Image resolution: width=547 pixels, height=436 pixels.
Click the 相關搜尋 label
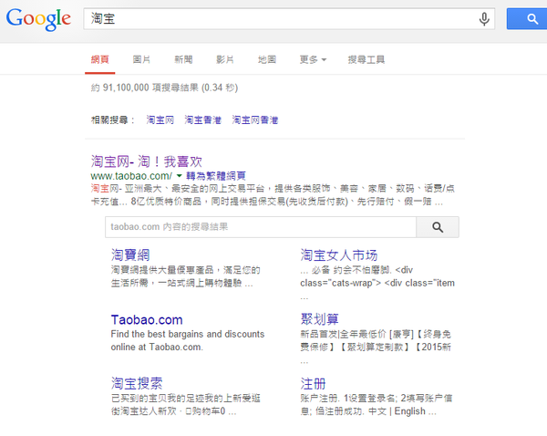click(112, 120)
